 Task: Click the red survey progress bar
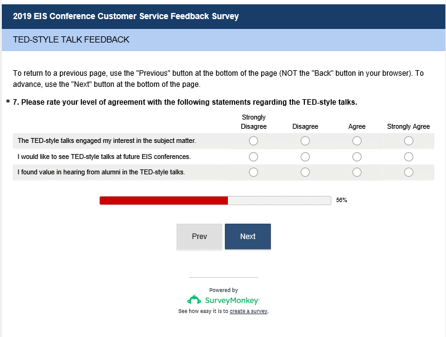pyautogui.click(x=164, y=200)
